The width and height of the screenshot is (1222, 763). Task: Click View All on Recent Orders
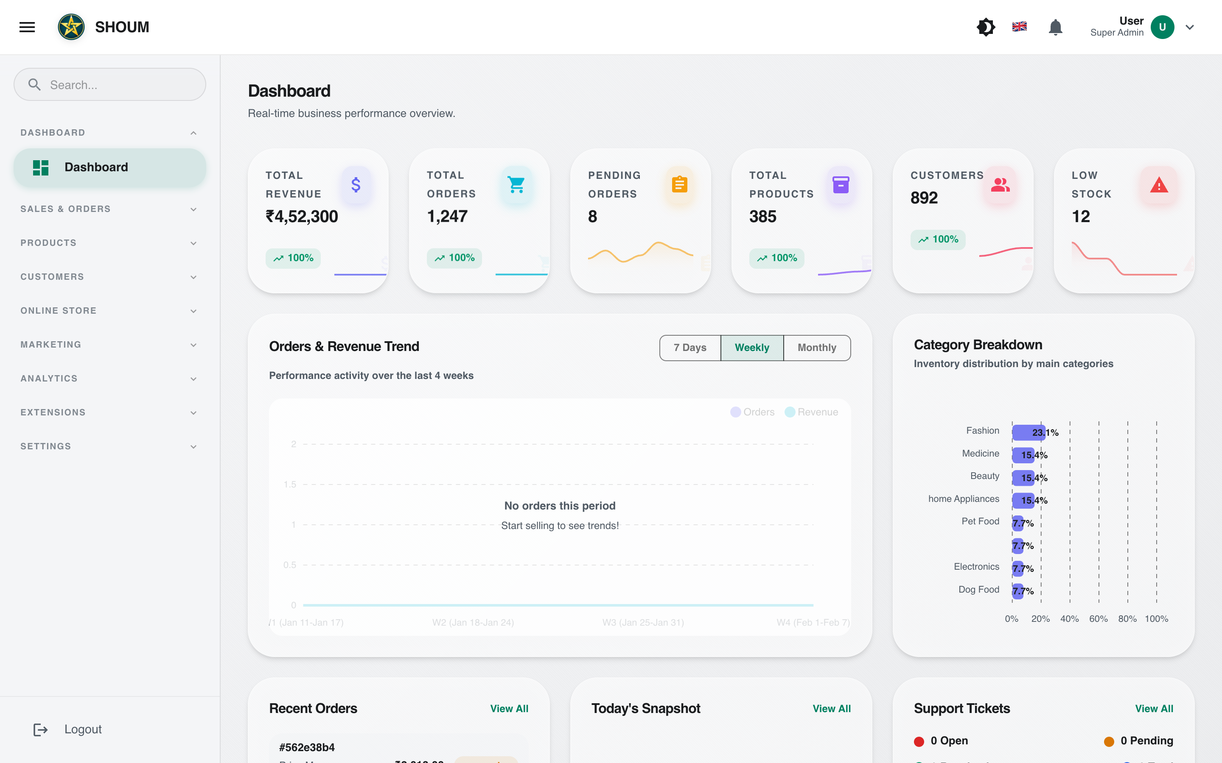pos(509,708)
